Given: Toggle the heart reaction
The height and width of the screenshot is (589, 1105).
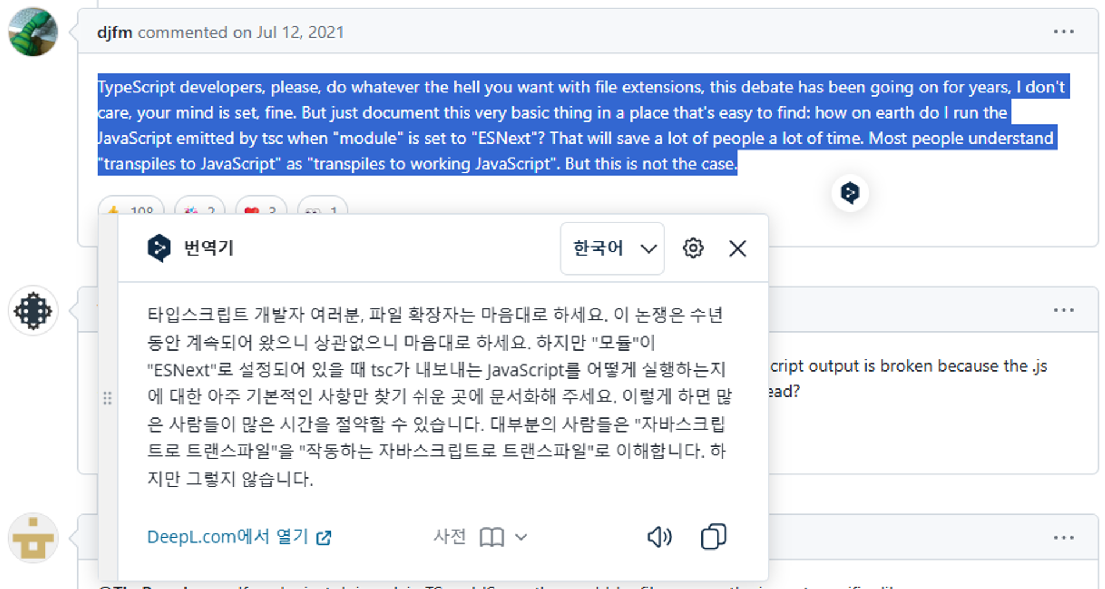Looking at the screenshot, I should [x=261, y=206].
